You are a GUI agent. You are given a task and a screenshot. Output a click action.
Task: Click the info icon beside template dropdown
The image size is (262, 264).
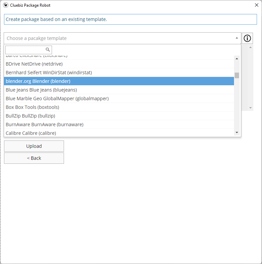(x=247, y=38)
